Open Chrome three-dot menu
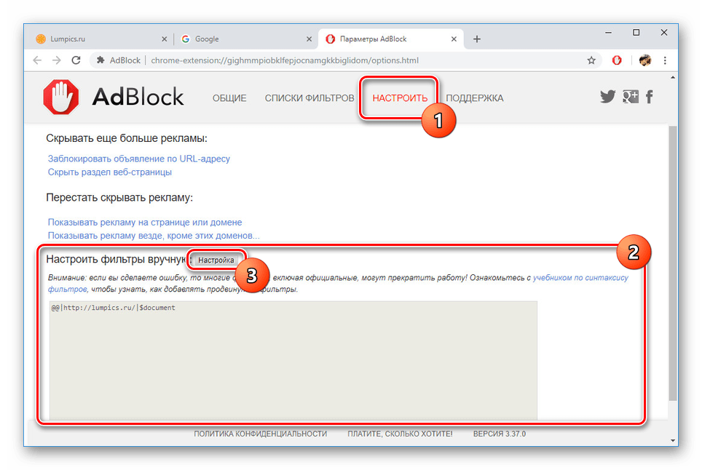Viewport: 702px width, 470px height. point(666,60)
